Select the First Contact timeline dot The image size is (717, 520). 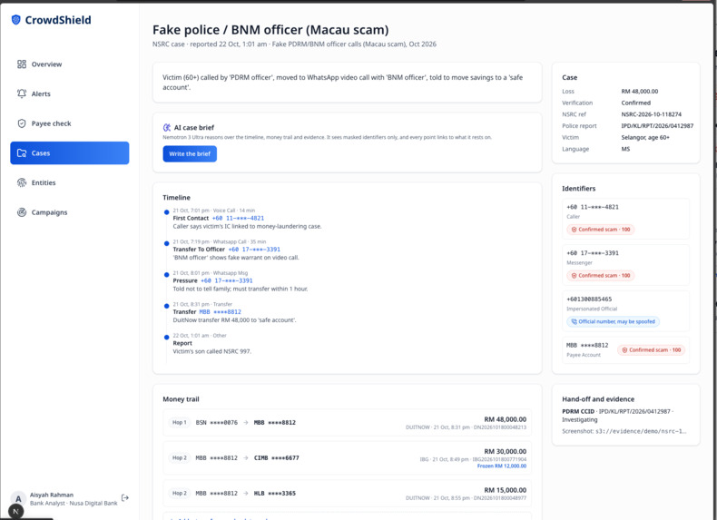[x=166, y=212]
